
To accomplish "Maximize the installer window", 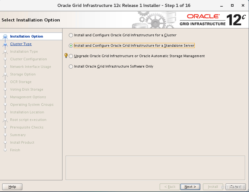I will coord(232,6).
